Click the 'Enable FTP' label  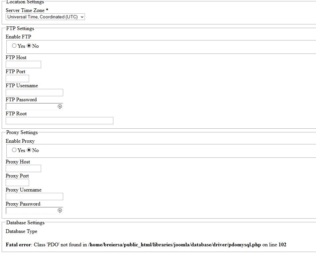(x=18, y=37)
